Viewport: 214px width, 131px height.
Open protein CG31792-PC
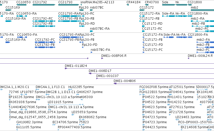[x=45, y=40]
